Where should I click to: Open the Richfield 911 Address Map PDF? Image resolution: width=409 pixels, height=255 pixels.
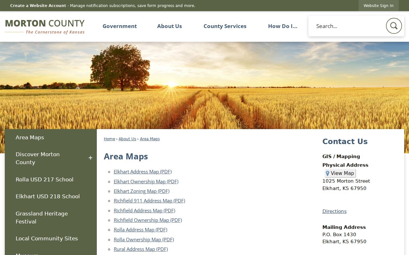pyautogui.click(x=149, y=201)
